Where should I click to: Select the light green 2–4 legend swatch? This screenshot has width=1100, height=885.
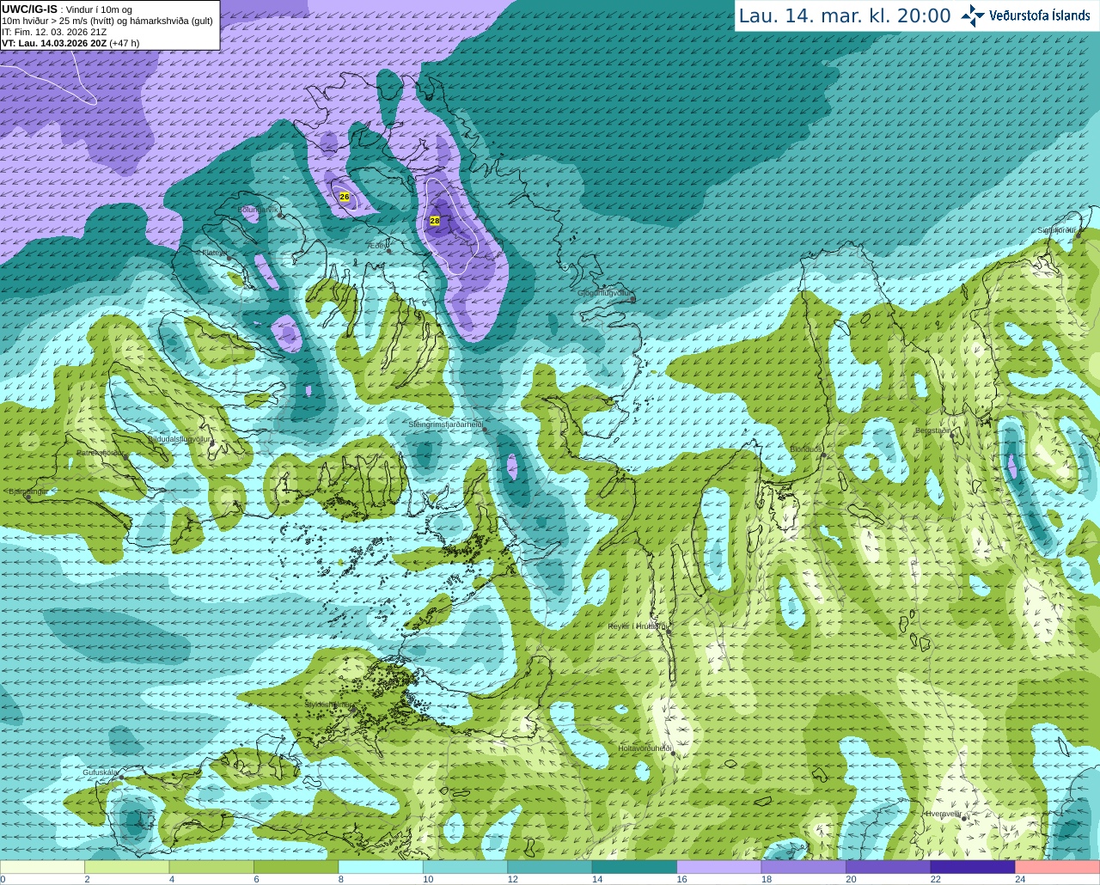tap(127, 867)
